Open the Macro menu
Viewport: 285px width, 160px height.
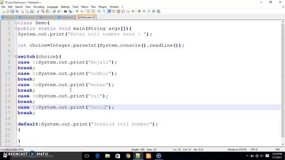[x=85, y=7]
